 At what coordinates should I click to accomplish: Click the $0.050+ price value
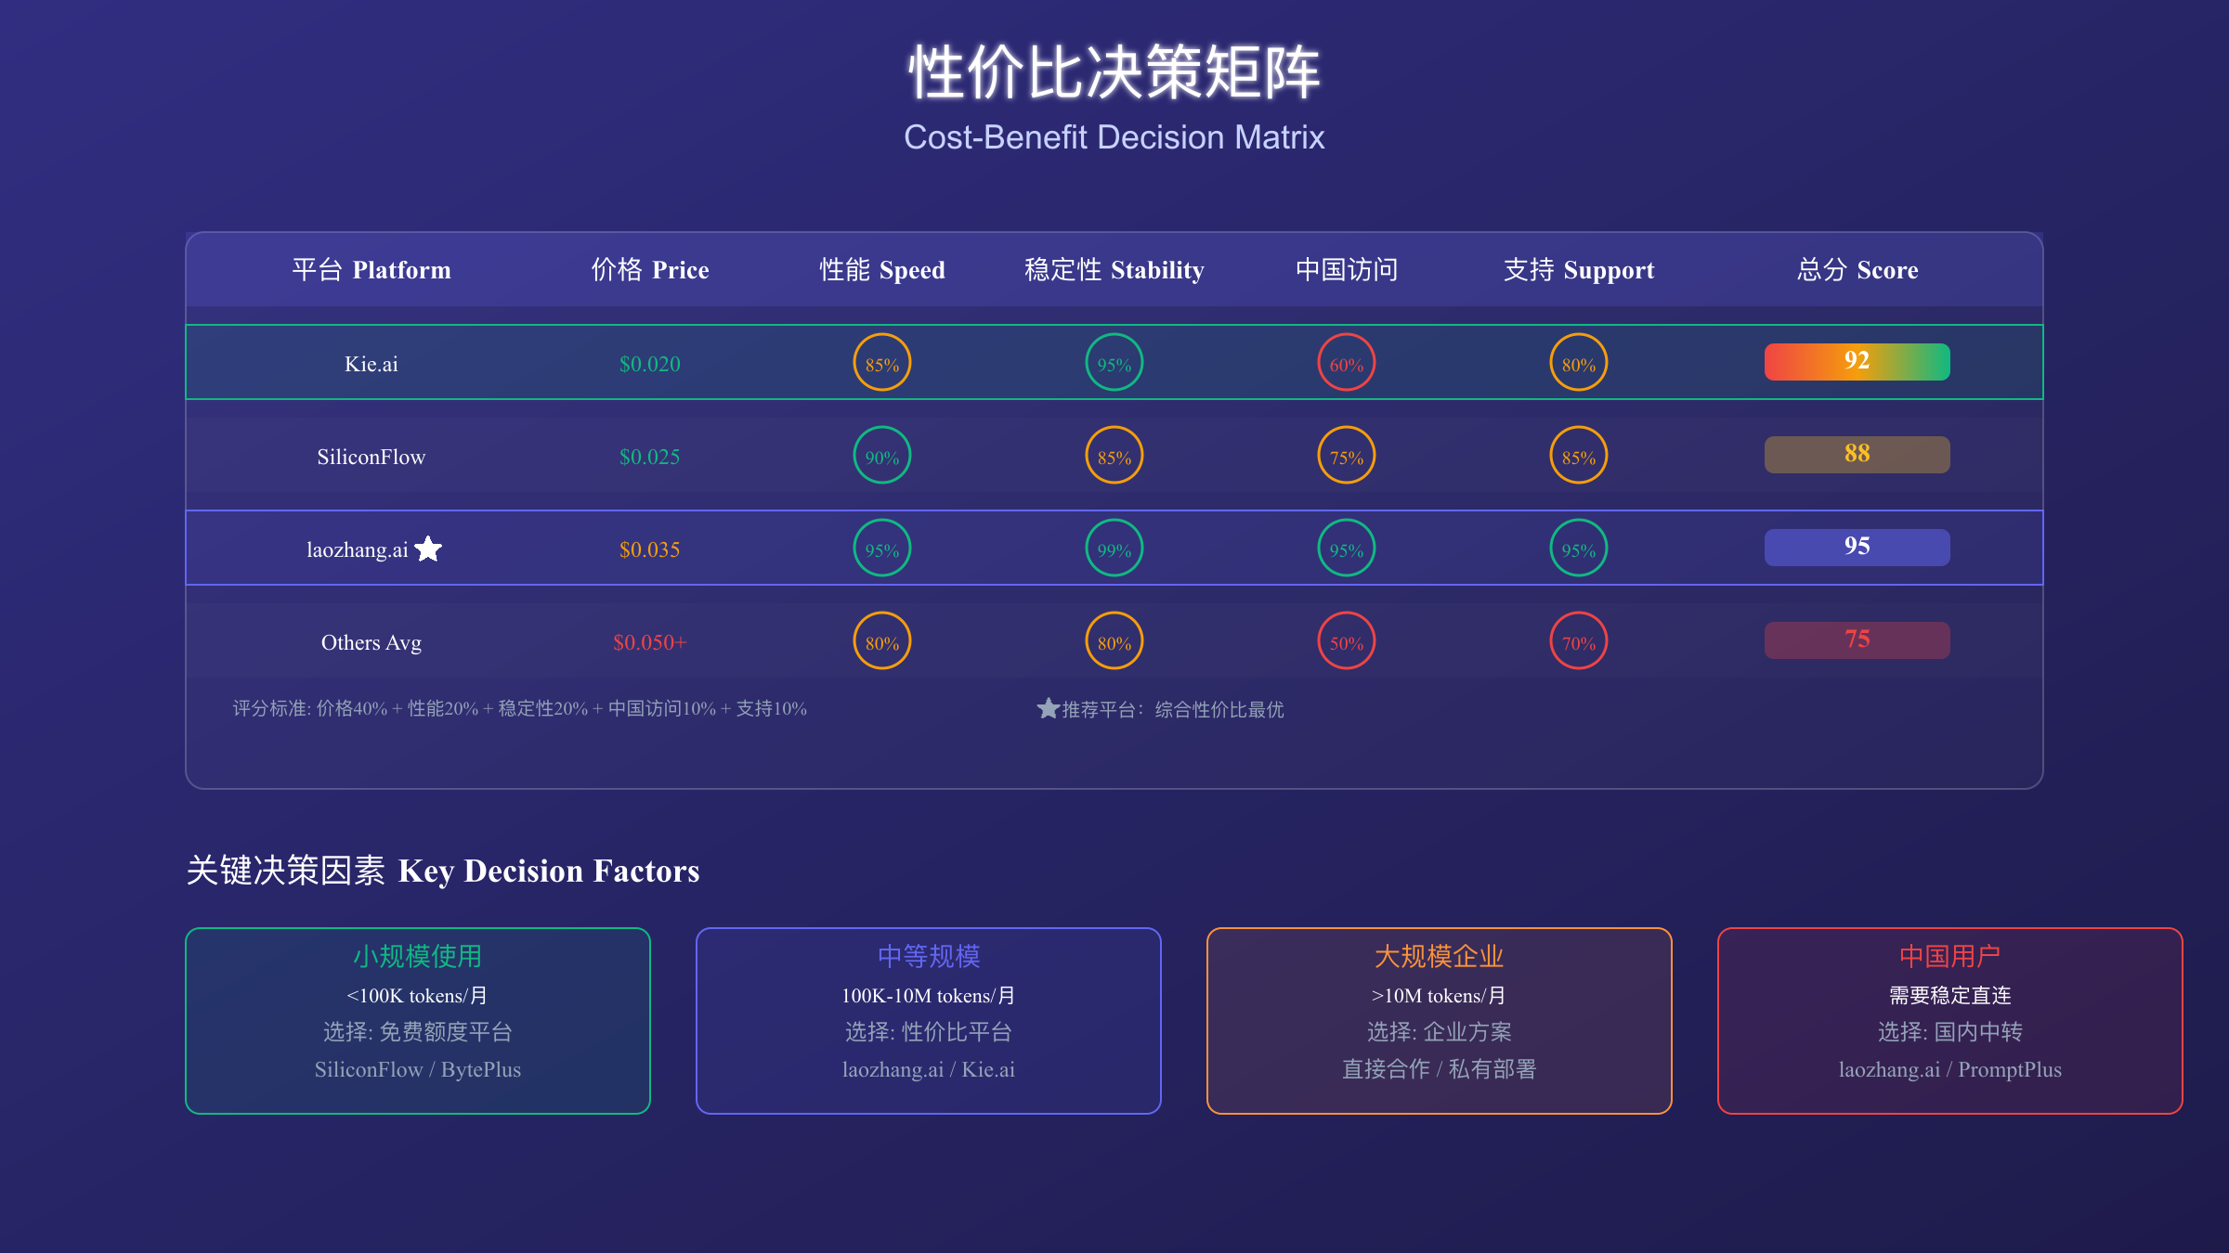650,642
